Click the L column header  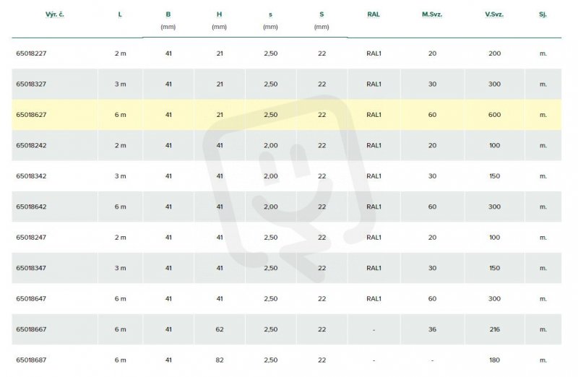coord(120,14)
